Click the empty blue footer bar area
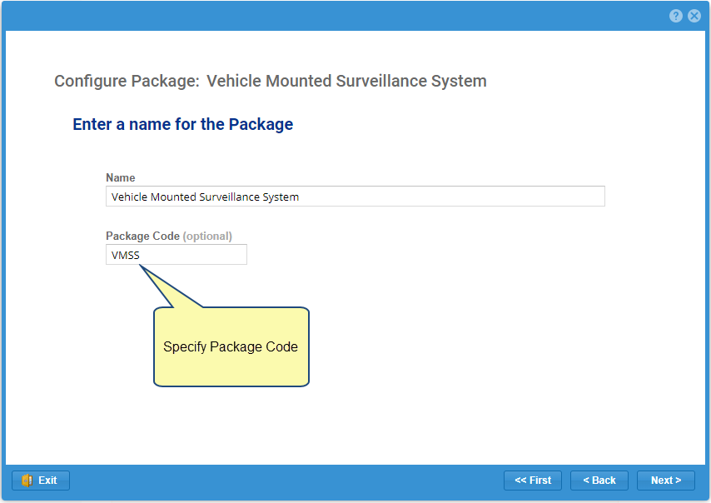The image size is (711, 503). pyautogui.click(x=286, y=481)
